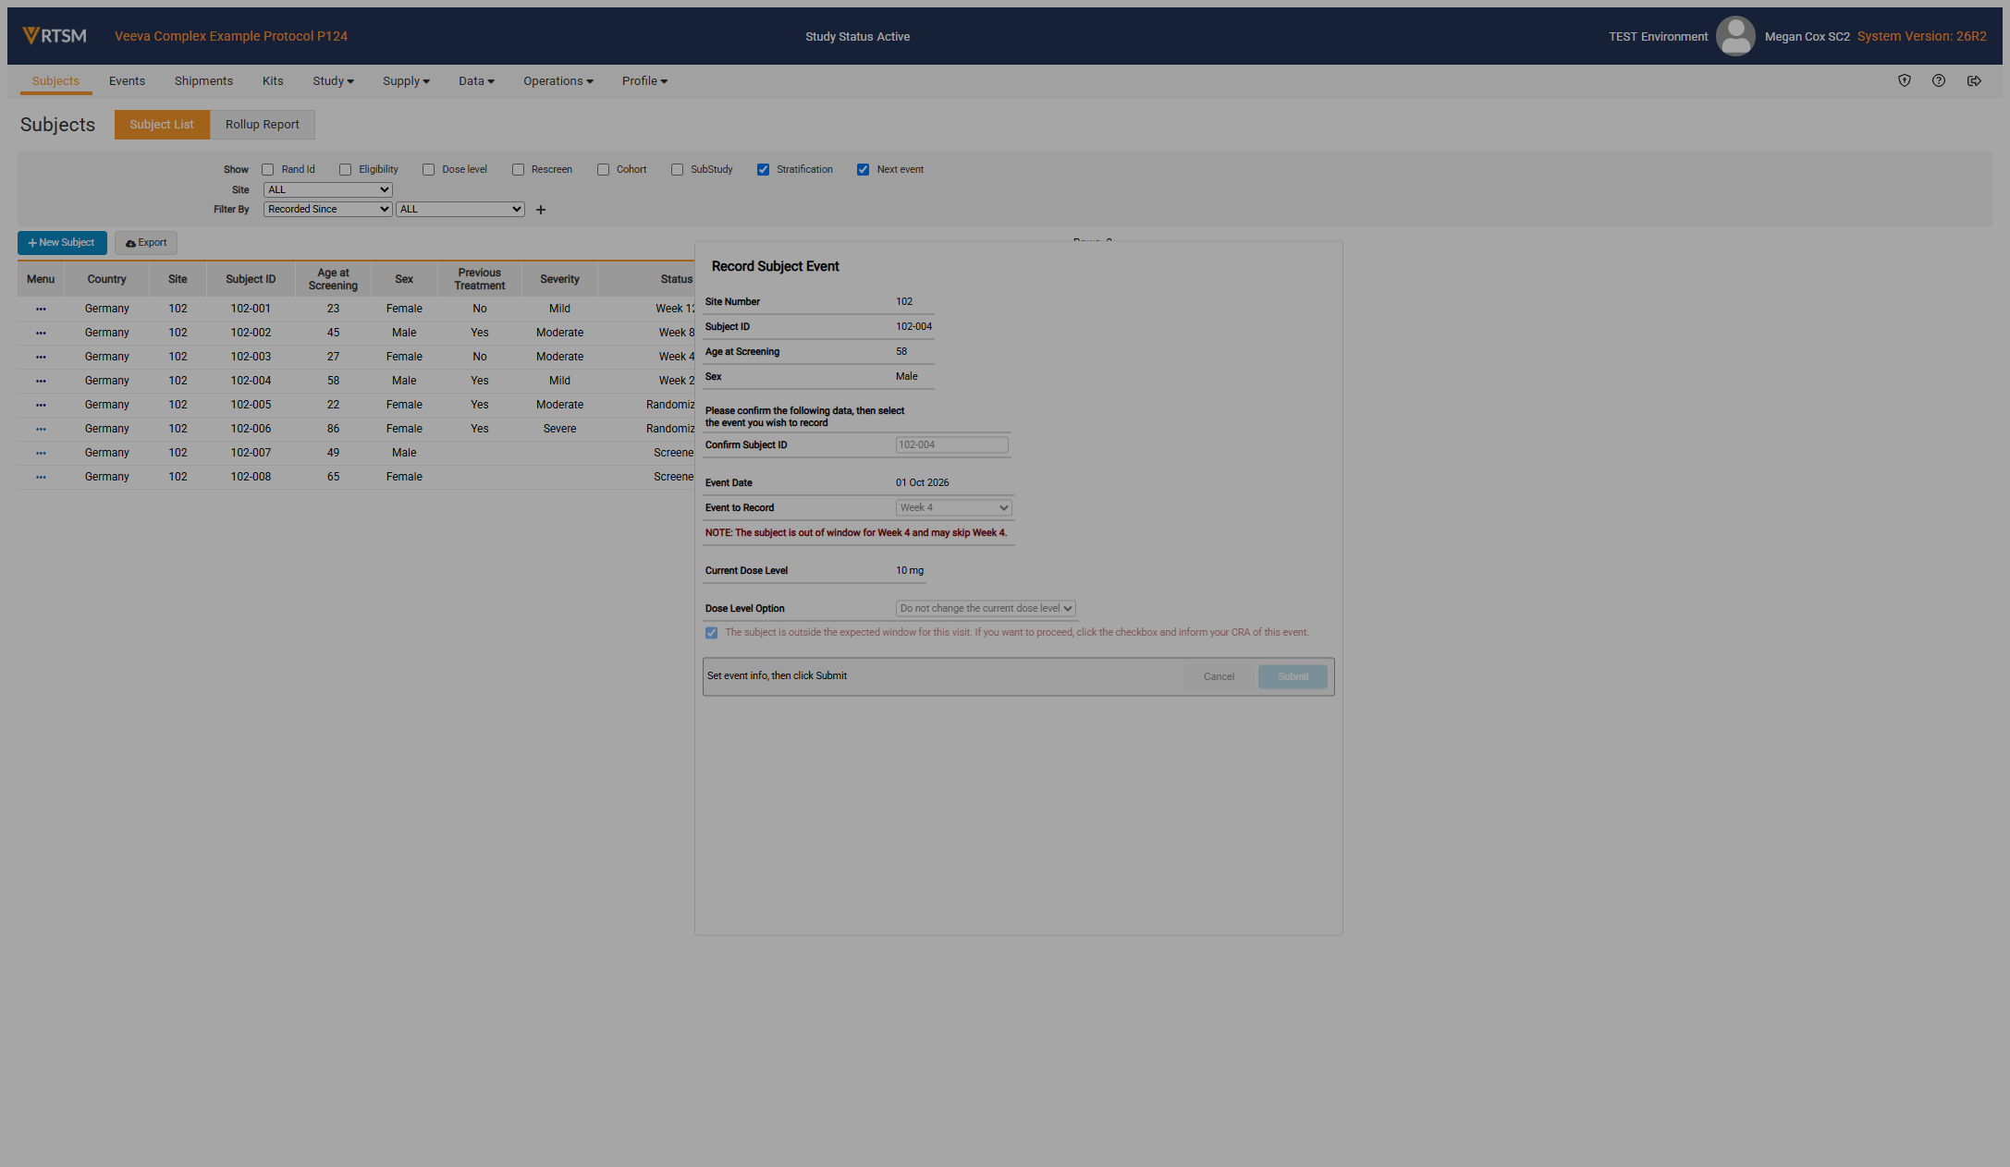
Task: Open the Recorded Since filter dropdown
Action: tap(327, 210)
